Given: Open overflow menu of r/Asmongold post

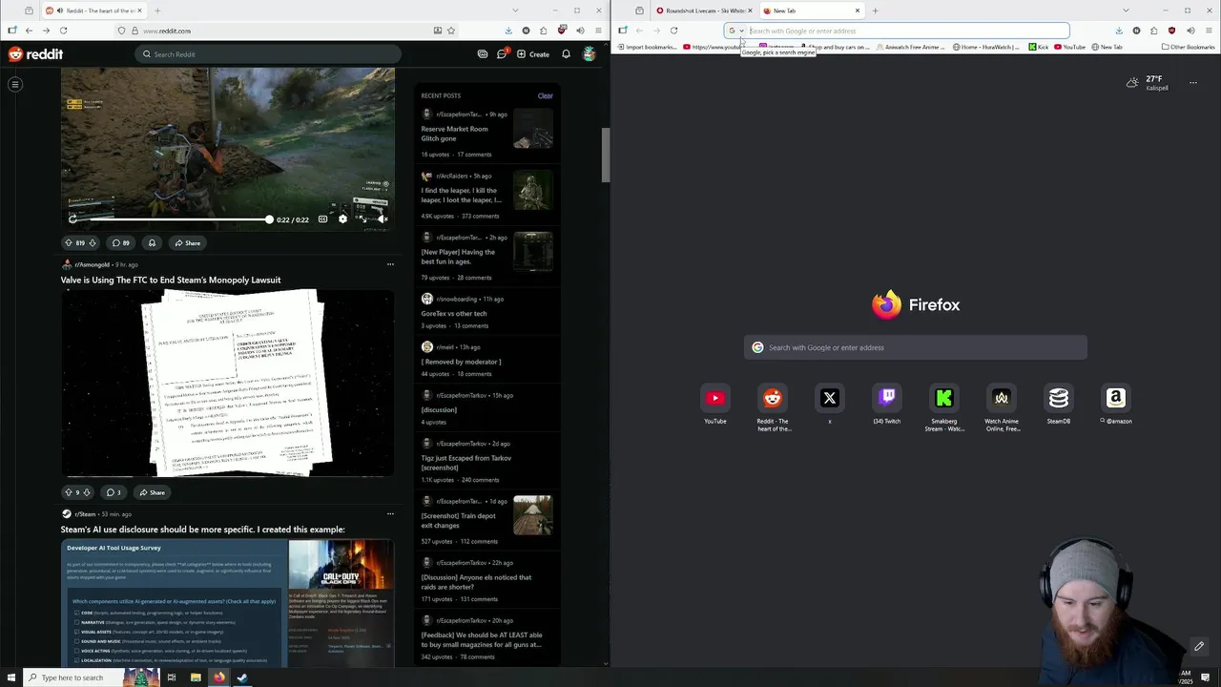Looking at the screenshot, I should tap(390, 264).
